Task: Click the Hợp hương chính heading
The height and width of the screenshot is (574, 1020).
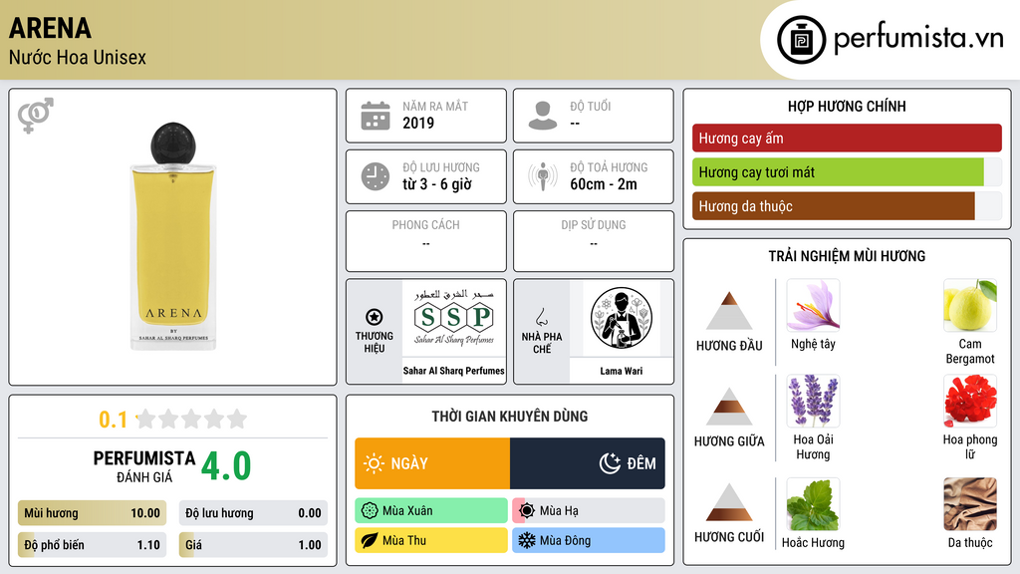Action: click(847, 106)
